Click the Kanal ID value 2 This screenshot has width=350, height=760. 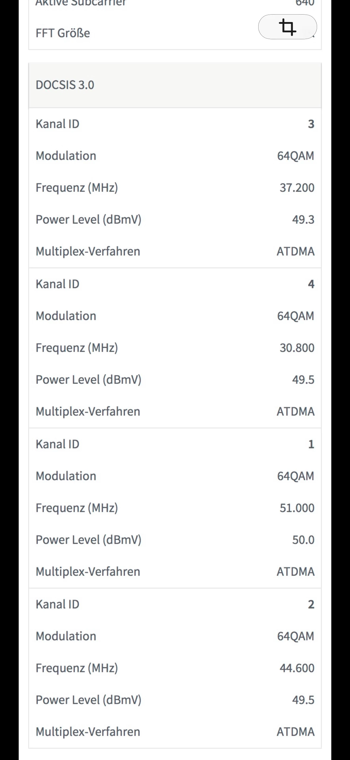311,604
